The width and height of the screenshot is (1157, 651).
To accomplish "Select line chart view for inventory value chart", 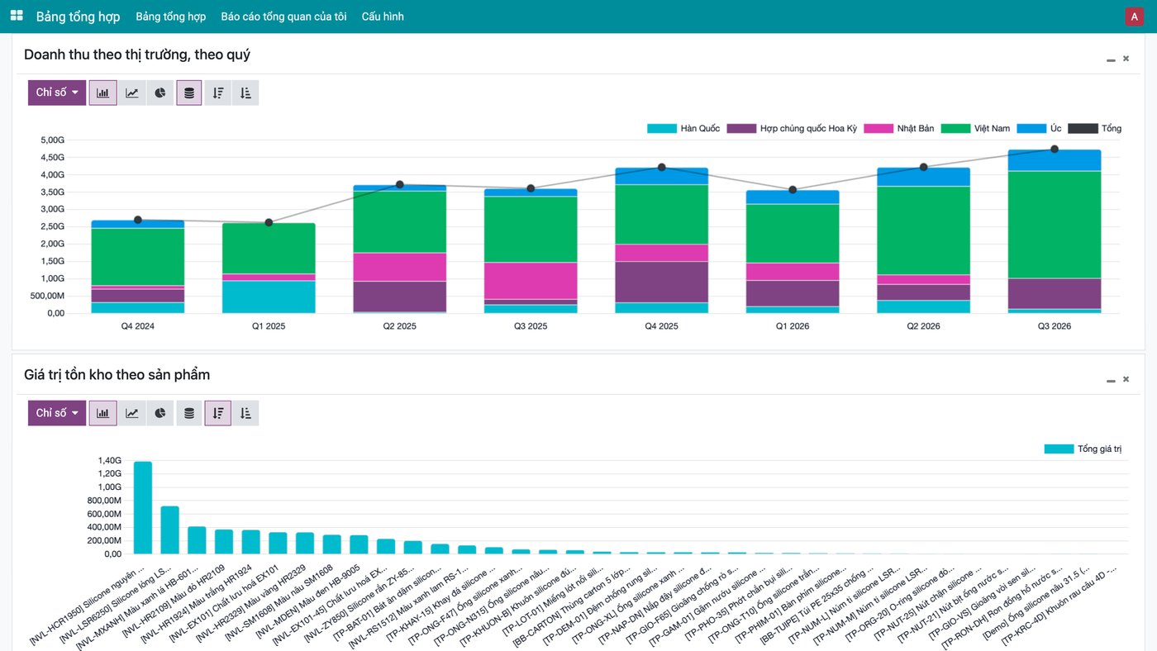I will point(131,413).
